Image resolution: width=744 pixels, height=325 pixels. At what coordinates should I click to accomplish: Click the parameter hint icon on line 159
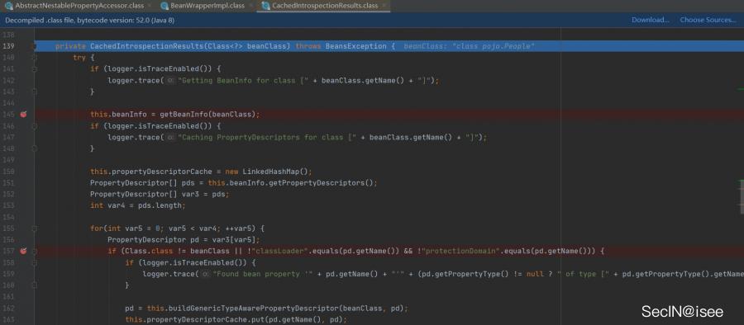pos(205,274)
